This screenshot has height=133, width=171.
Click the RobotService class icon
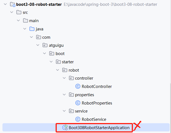(78, 119)
